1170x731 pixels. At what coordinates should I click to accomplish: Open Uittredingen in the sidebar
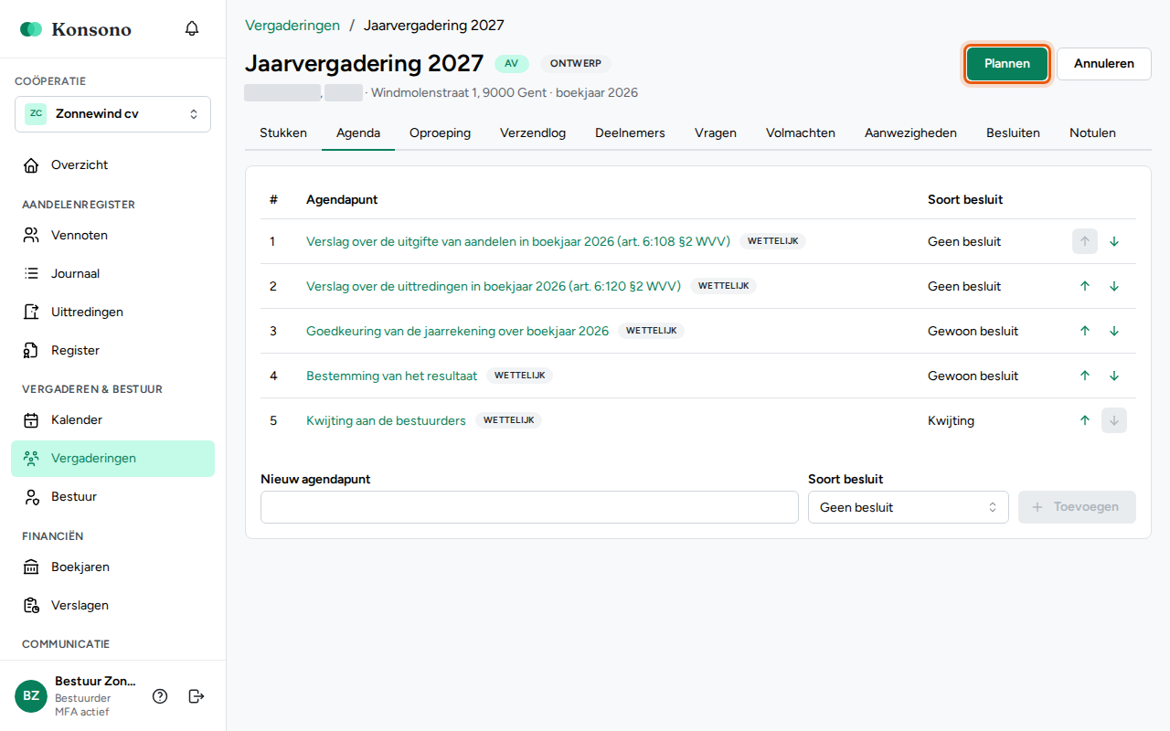click(112, 313)
